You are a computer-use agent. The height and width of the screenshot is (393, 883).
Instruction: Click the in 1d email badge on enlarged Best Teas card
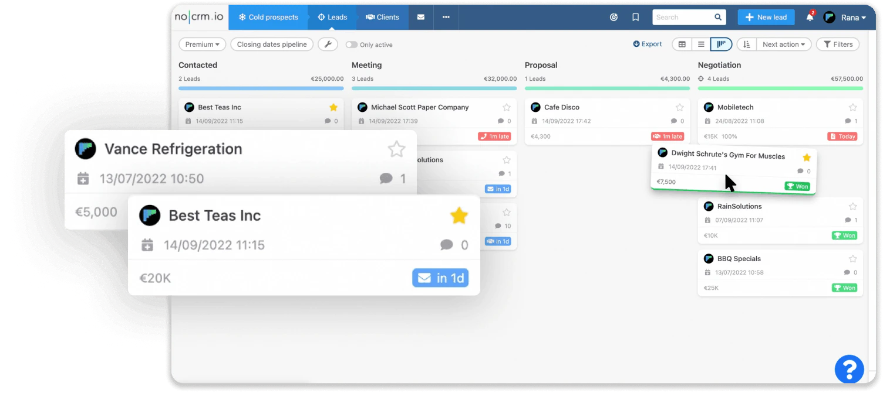point(440,278)
